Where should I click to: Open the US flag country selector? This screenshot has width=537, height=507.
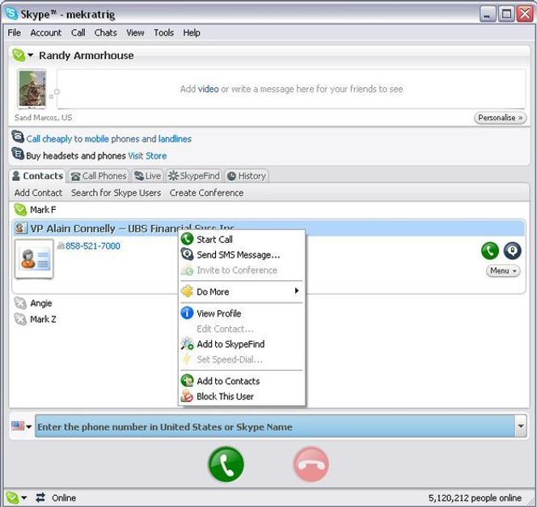[21, 426]
